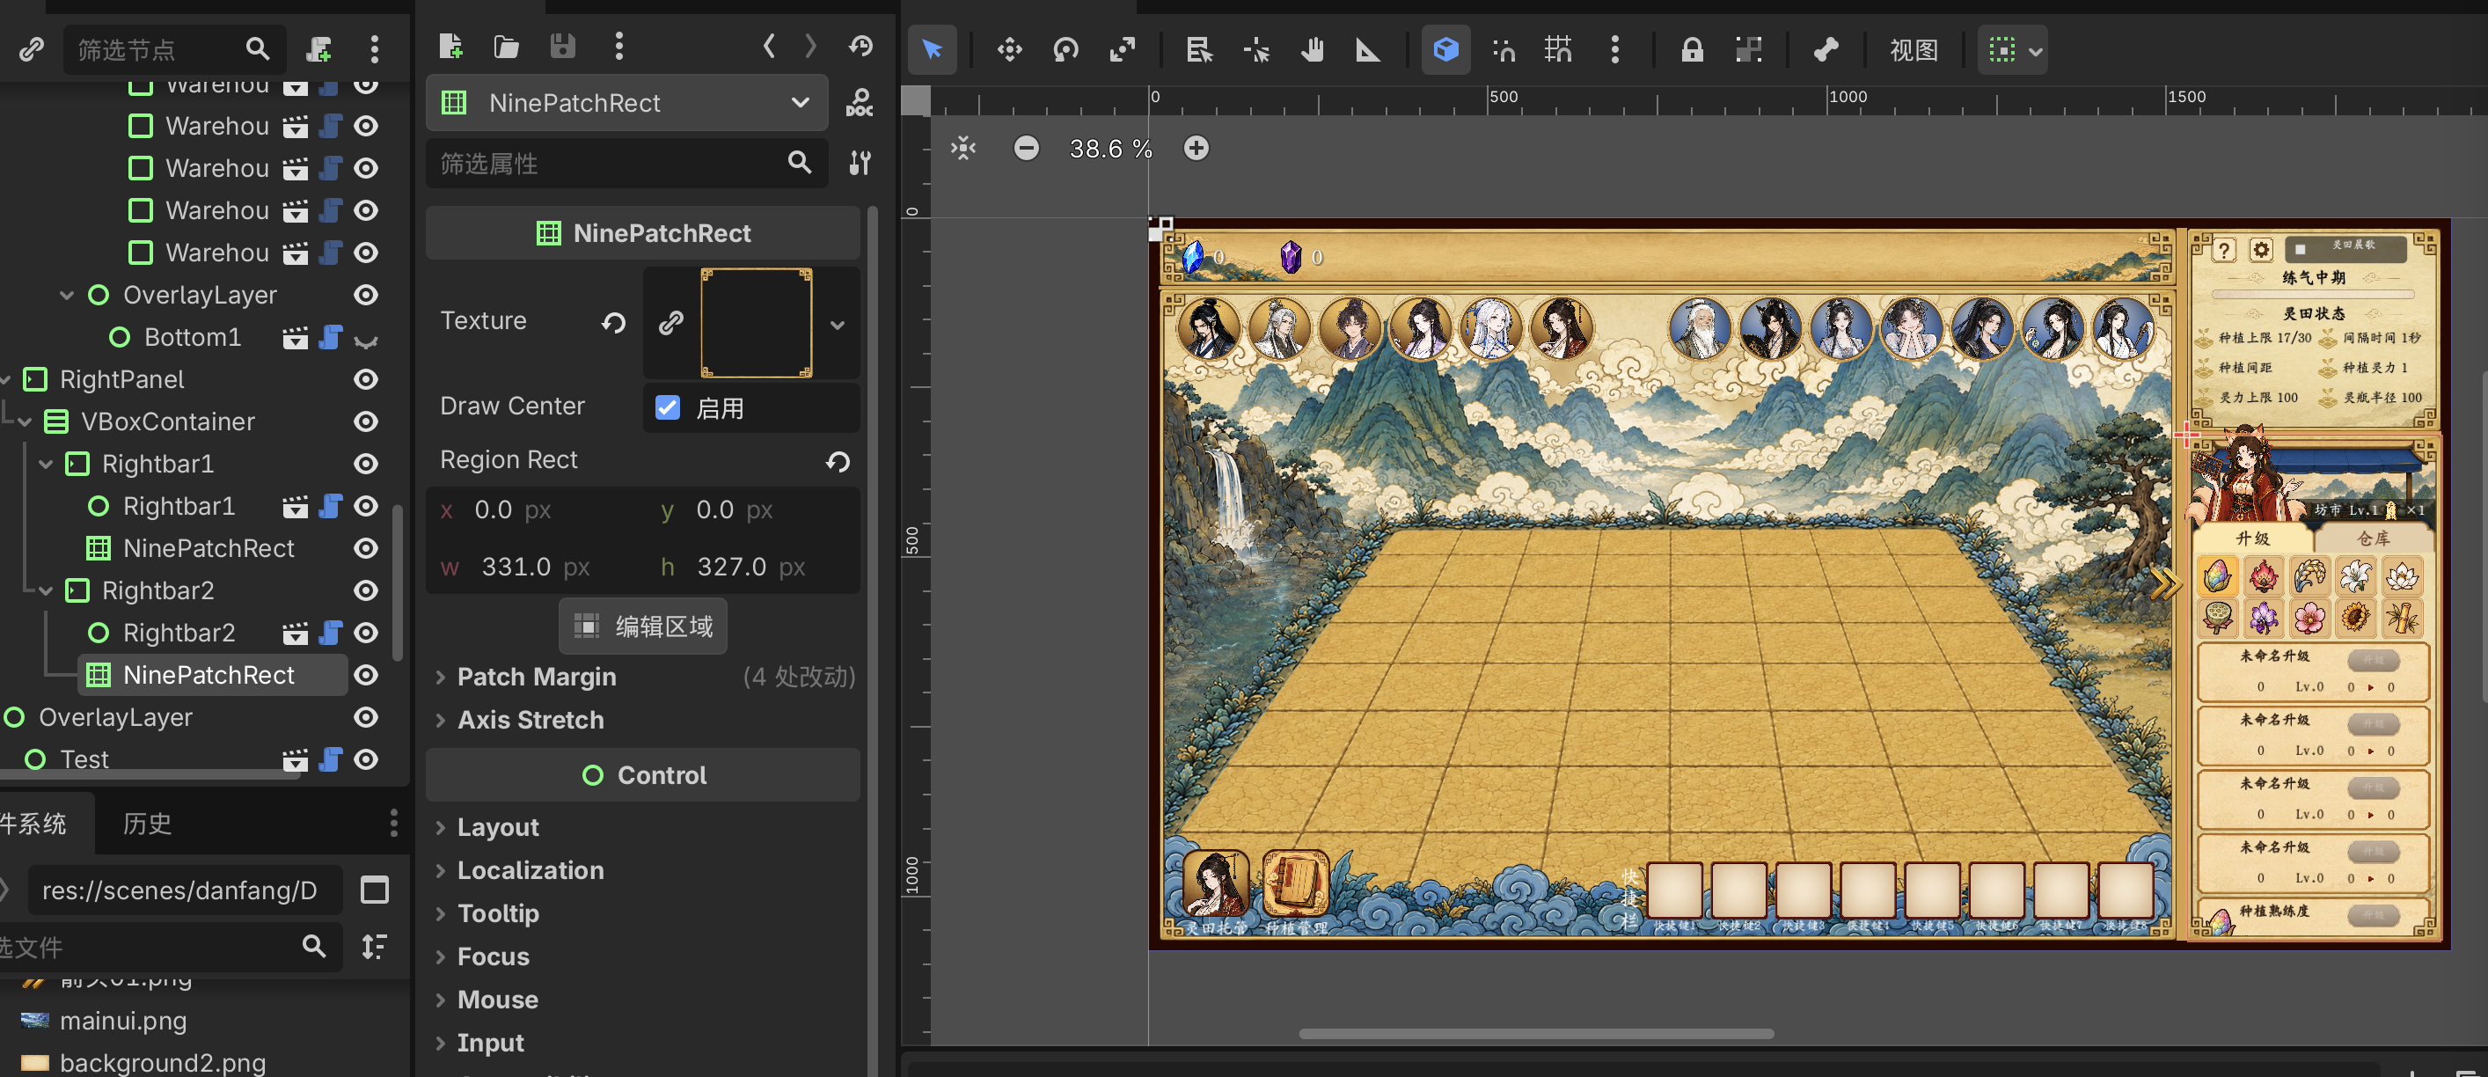The image size is (2488, 1077).
Task: Pick the change pivot tool
Action: click(1255, 49)
